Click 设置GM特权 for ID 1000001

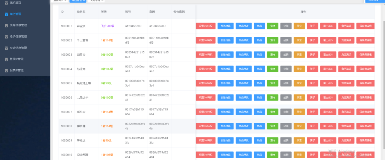(x=206, y=26)
